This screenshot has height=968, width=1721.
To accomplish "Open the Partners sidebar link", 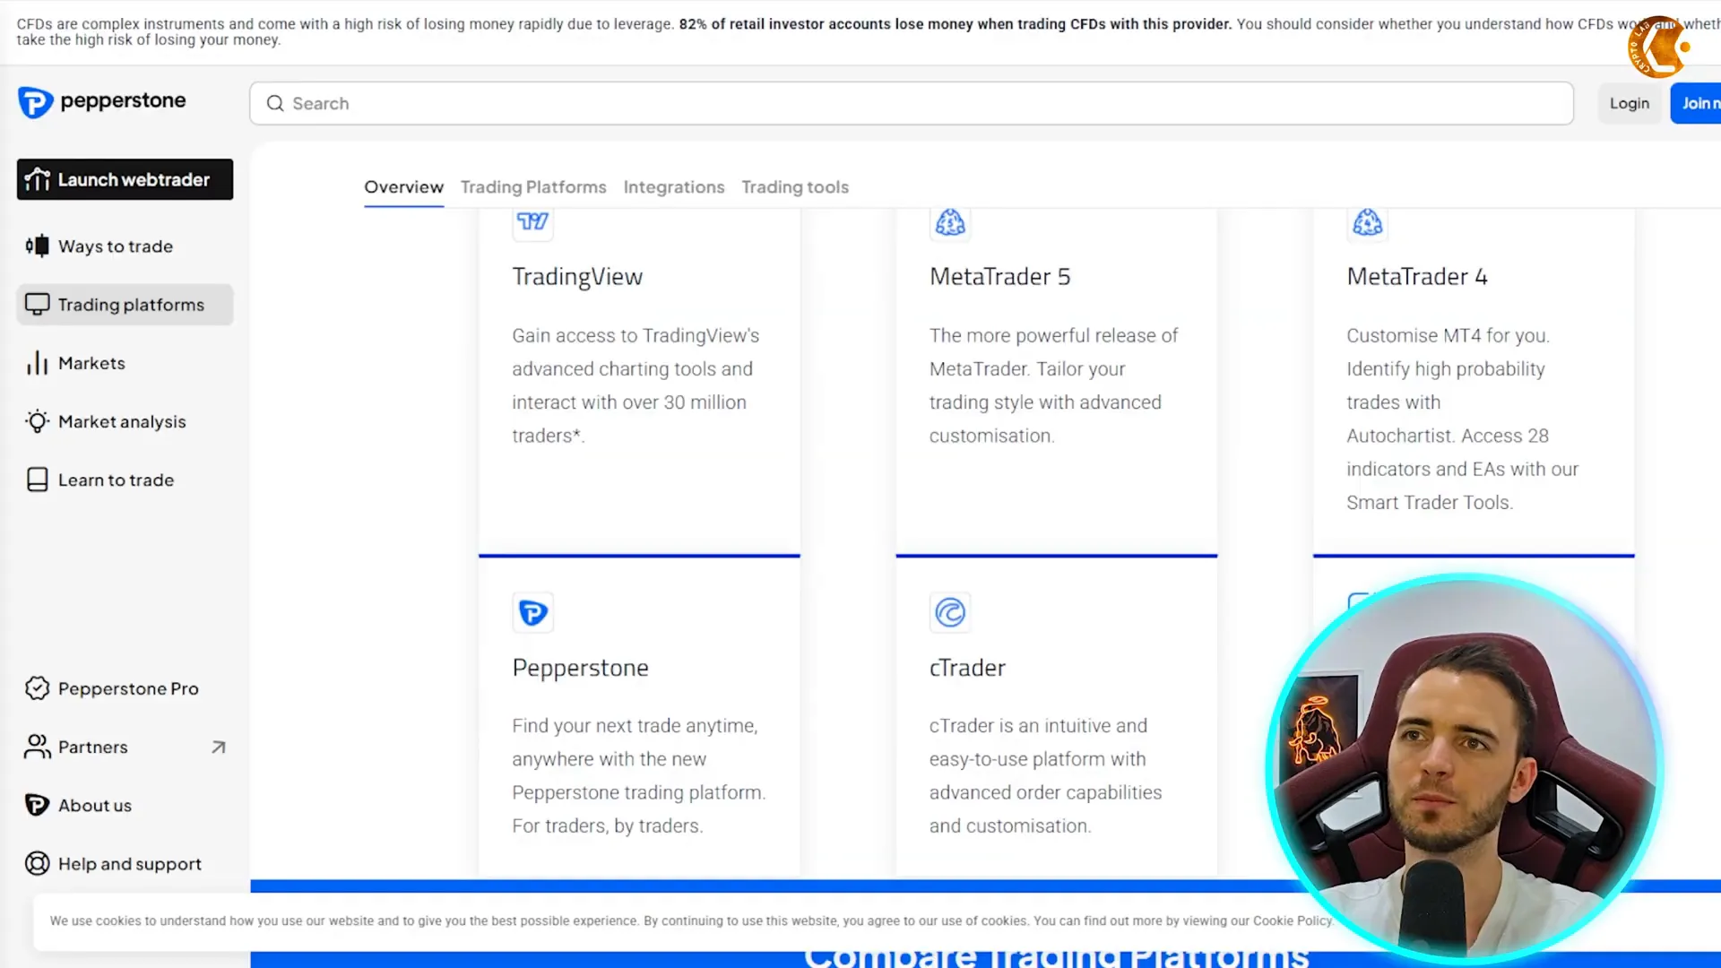I will click(x=125, y=747).
